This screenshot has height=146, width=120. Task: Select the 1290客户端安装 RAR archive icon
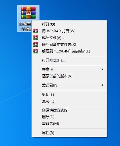tap(28, 13)
